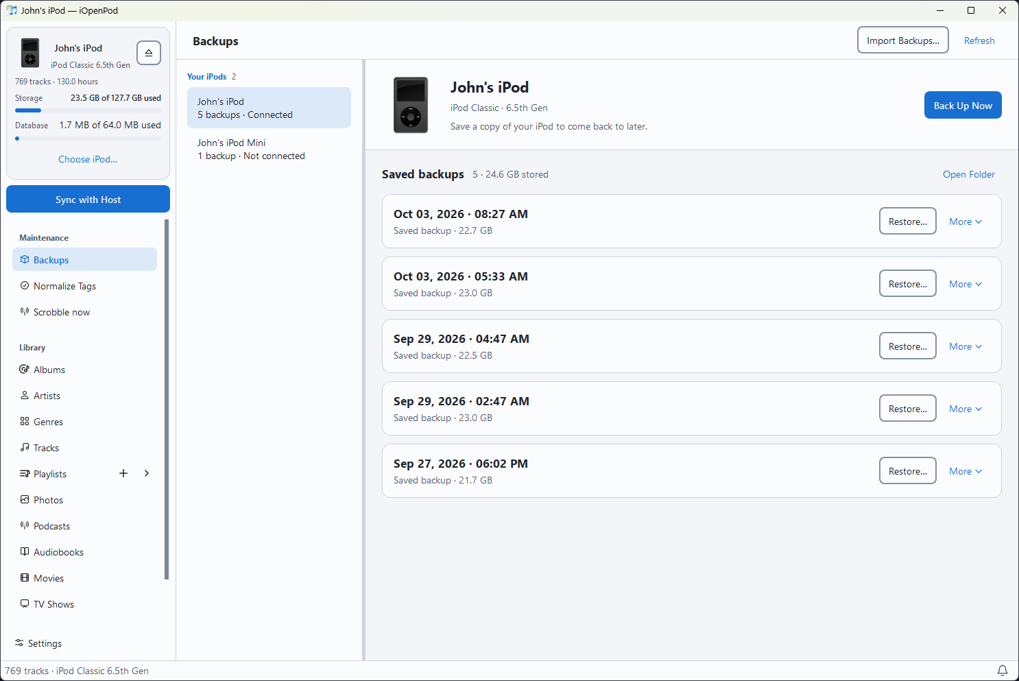Viewport: 1019px width, 681px height.
Task: Open the Tracks library view
Action: pyautogui.click(x=84, y=448)
